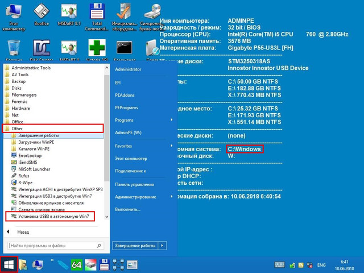Expand the Net folder
The width and height of the screenshot is (364, 273).
pyautogui.click(x=54, y=115)
